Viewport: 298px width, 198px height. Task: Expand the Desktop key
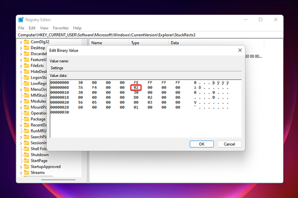pos(21,48)
